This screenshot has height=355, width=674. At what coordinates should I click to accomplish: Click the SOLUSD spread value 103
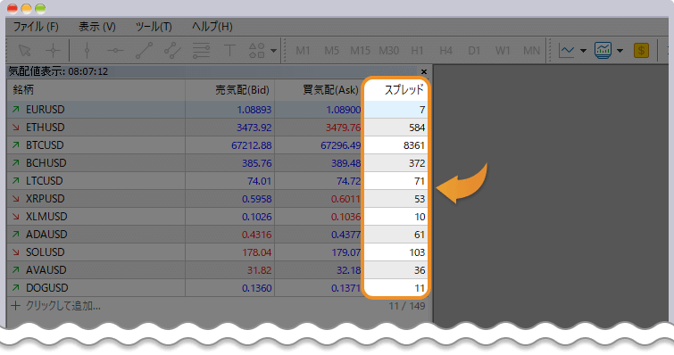pyautogui.click(x=417, y=252)
